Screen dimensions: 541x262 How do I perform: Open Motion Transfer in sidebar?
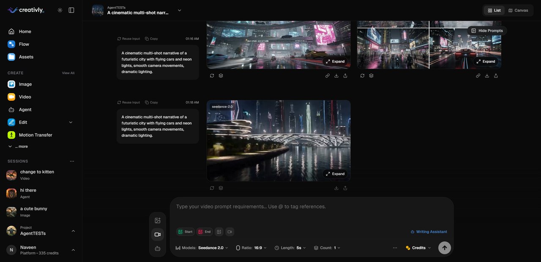click(36, 135)
